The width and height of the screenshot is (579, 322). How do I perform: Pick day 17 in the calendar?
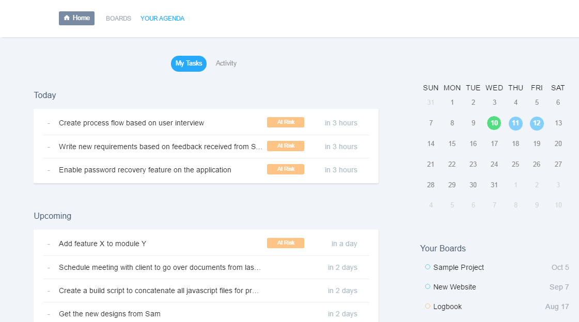tap(494, 143)
